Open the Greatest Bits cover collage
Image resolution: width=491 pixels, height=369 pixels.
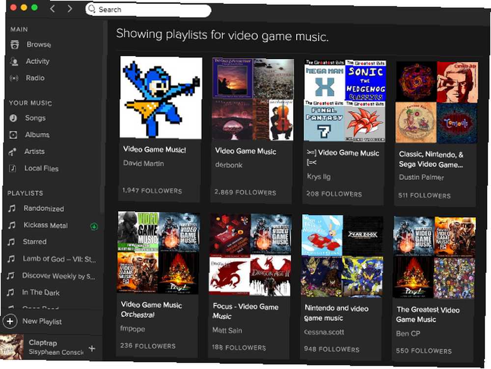click(x=345, y=101)
